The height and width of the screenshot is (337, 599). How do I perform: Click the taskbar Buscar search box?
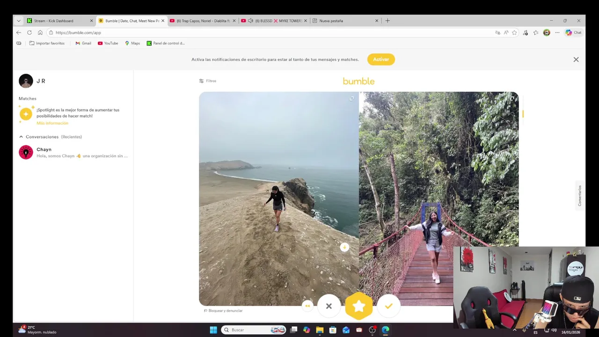[x=254, y=330]
